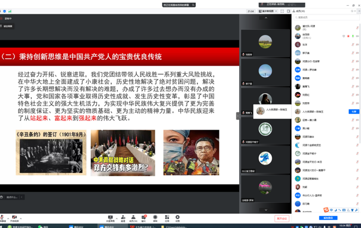The image size is (361, 228).
Task: Click the search members input field
Action: (x=326, y=17)
